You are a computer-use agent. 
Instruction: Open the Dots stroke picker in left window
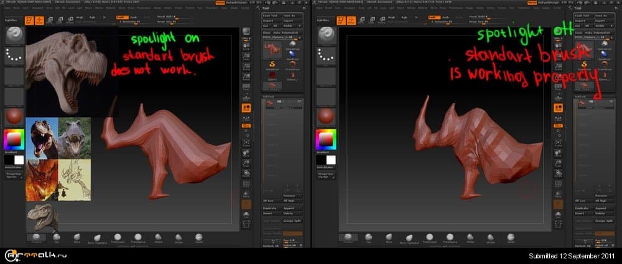tap(15, 57)
